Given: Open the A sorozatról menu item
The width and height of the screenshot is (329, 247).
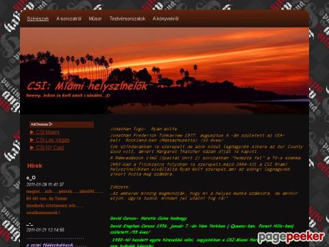Looking at the screenshot, I should (69, 19).
